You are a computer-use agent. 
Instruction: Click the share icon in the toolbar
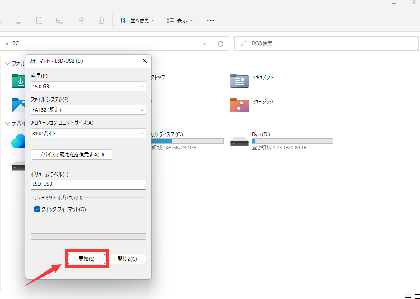(81, 20)
